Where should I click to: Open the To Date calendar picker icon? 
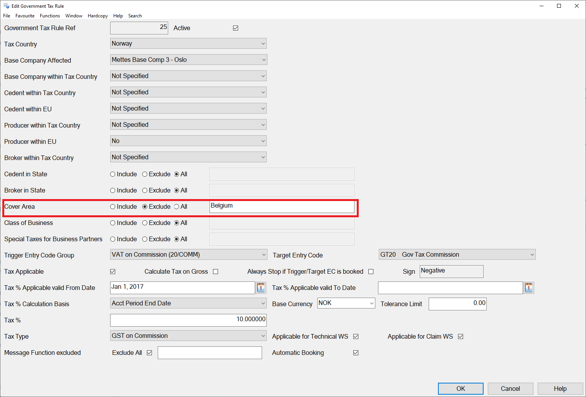[x=529, y=288]
